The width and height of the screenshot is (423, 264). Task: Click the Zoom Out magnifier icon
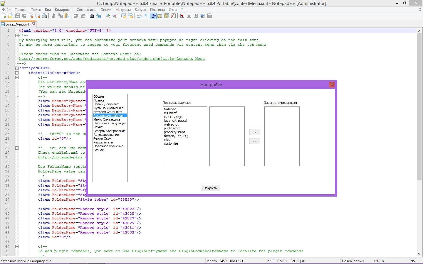[x=115, y=16]
